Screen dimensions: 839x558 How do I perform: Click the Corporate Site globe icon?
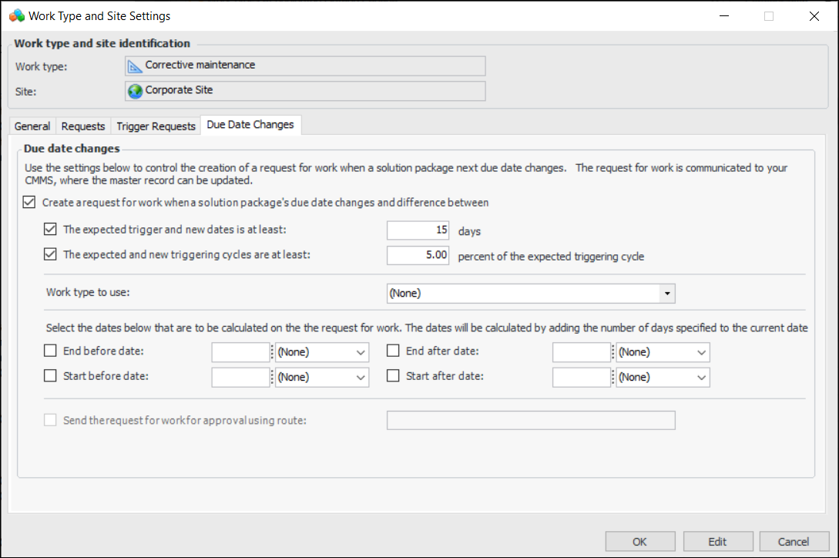tap(136, 91)
